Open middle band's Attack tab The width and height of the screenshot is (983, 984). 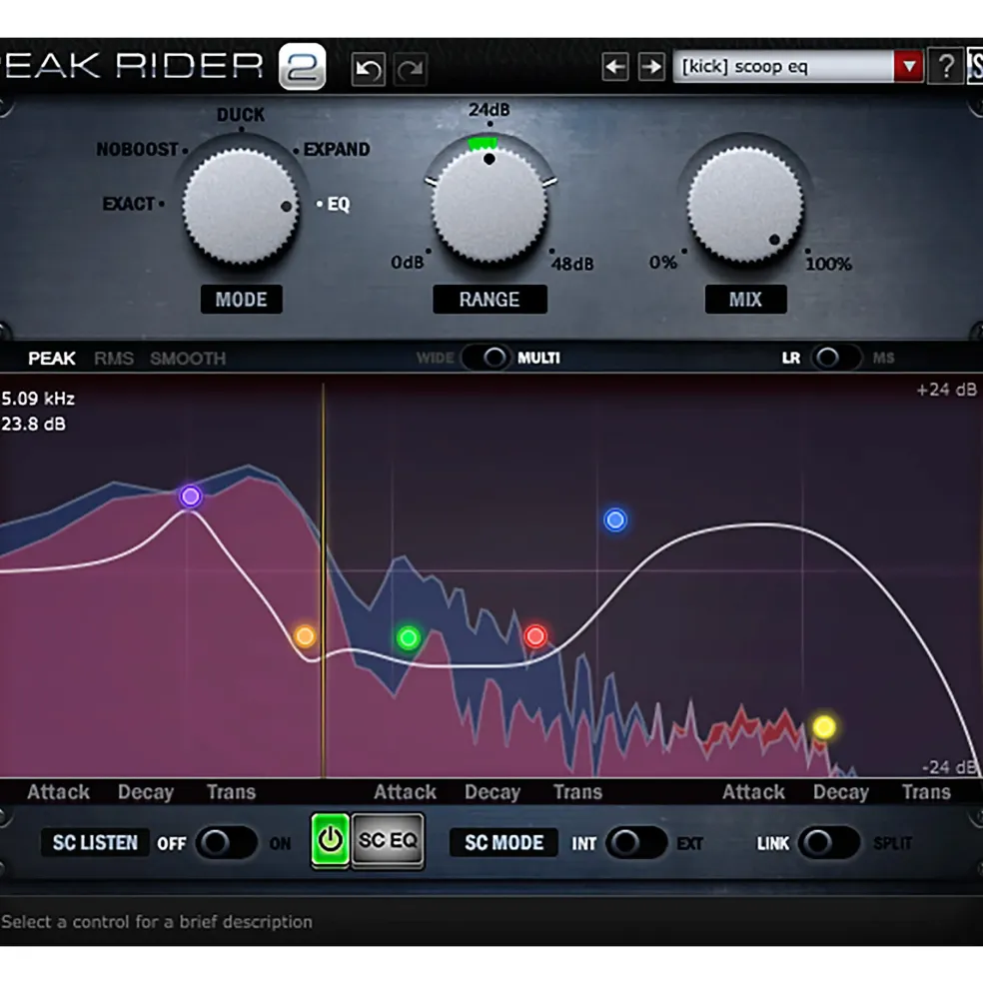pos(405,792)
